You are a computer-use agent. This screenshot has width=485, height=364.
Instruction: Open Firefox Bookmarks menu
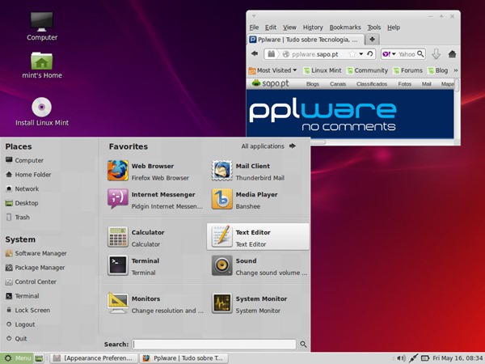(345, 28)
